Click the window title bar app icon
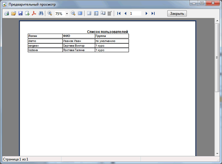 4,4
